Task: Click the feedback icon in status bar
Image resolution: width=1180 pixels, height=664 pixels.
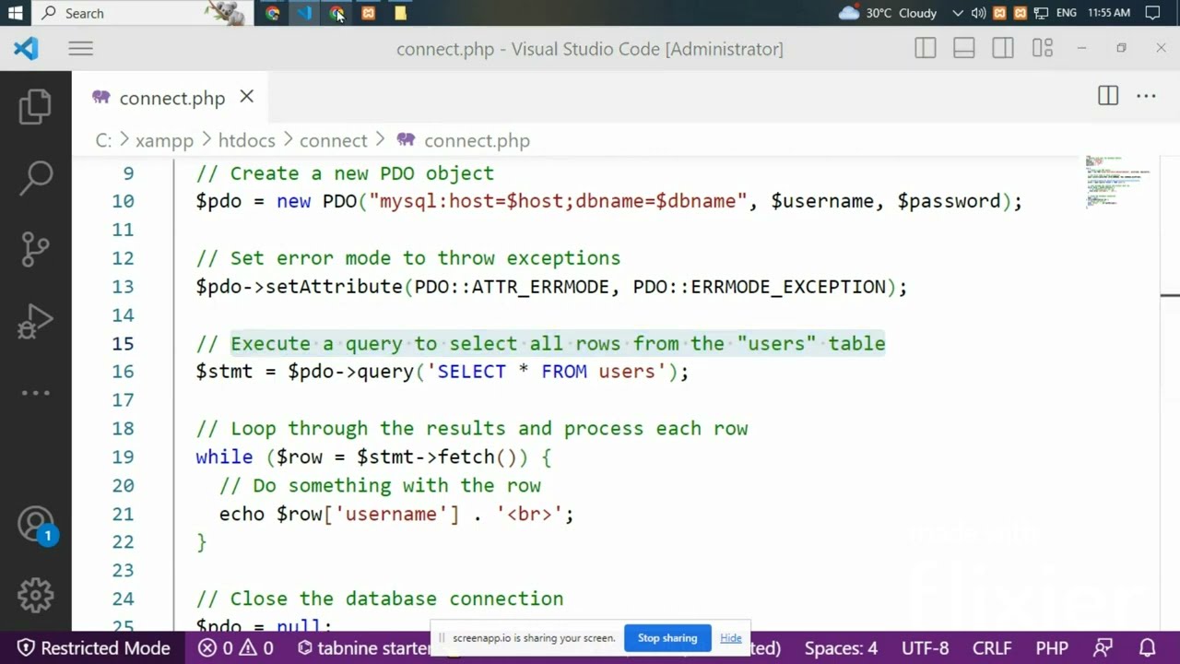Action: (x=1103, y=647)
